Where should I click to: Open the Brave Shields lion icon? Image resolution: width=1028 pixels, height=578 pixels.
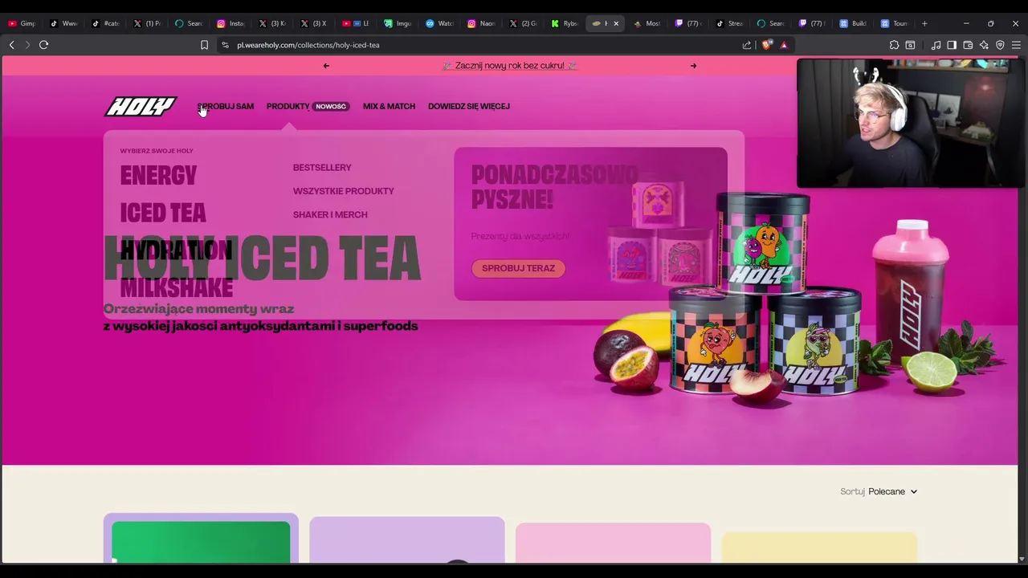click(766, 45)
